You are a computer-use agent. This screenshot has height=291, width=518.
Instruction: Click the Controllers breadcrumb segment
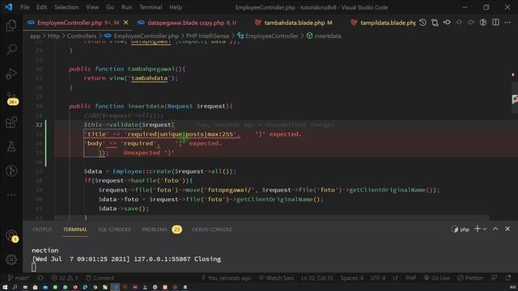click(82, 36)
